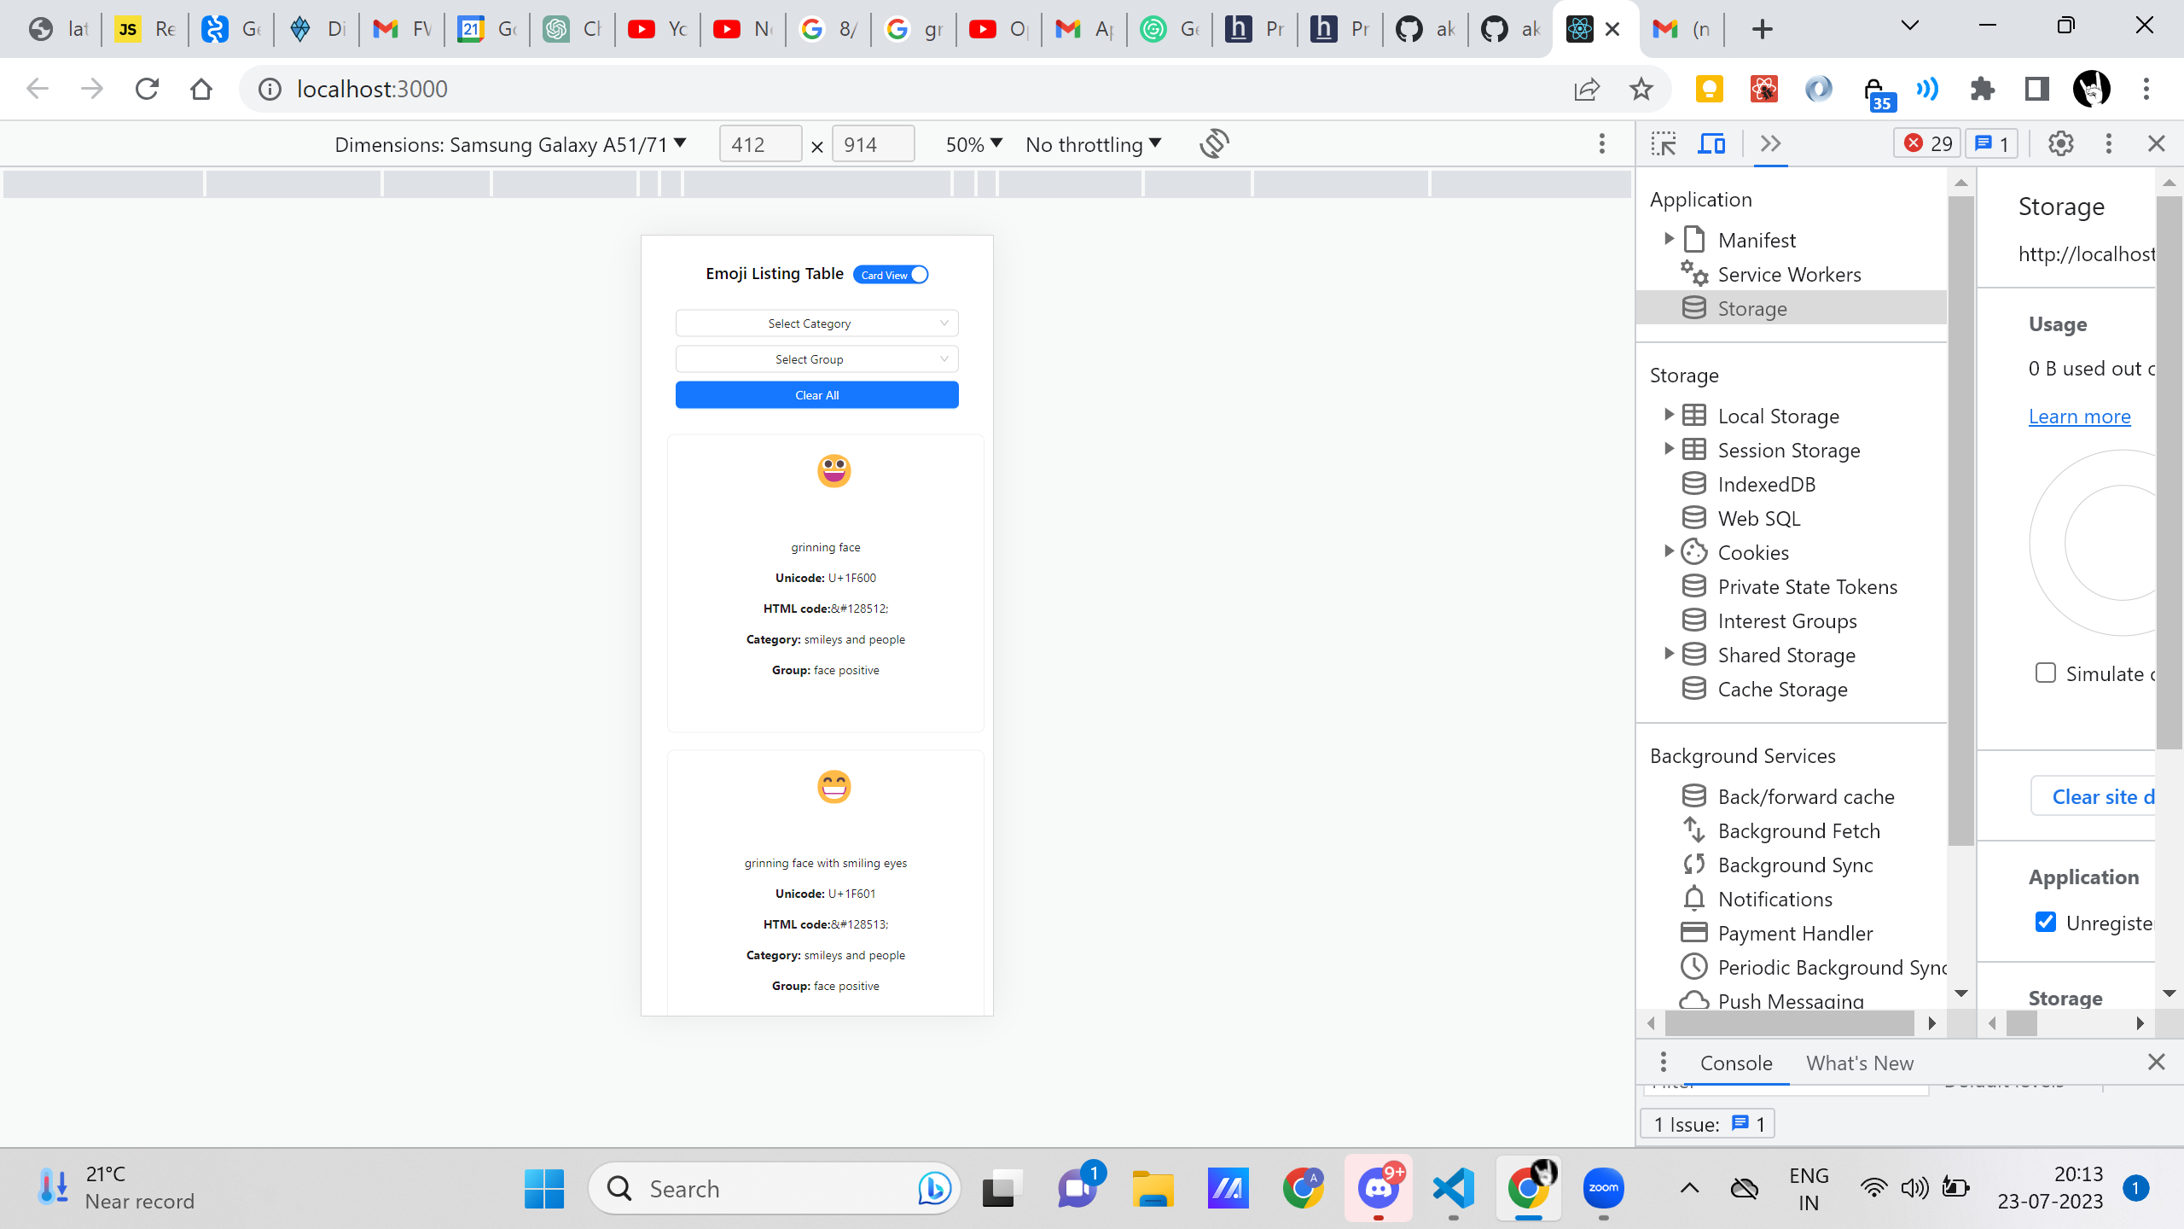Select Service Workers in Application panel

coord(1789,275)
